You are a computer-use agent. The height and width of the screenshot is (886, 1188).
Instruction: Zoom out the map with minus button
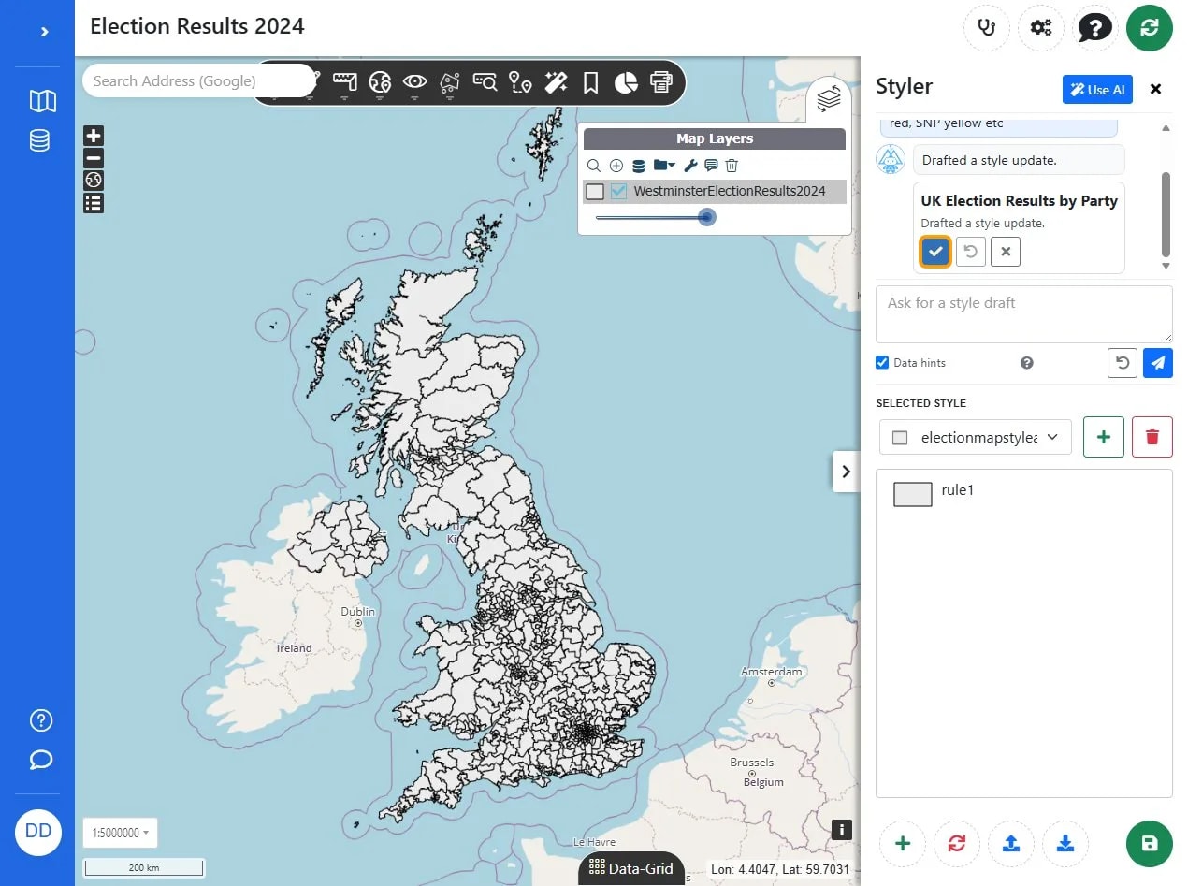(94, 158)
